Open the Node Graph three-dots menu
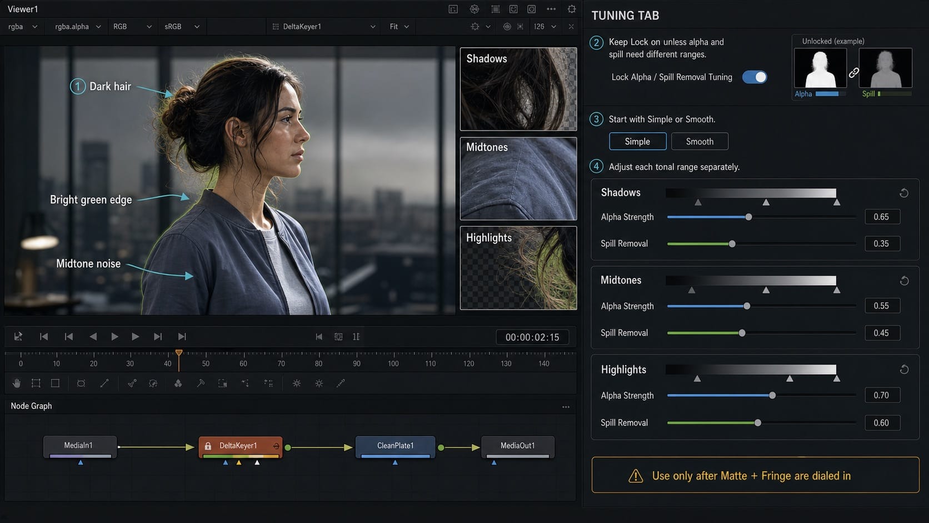Image resolution: width=929 pixels, height=523 pixels. point(566,407)
